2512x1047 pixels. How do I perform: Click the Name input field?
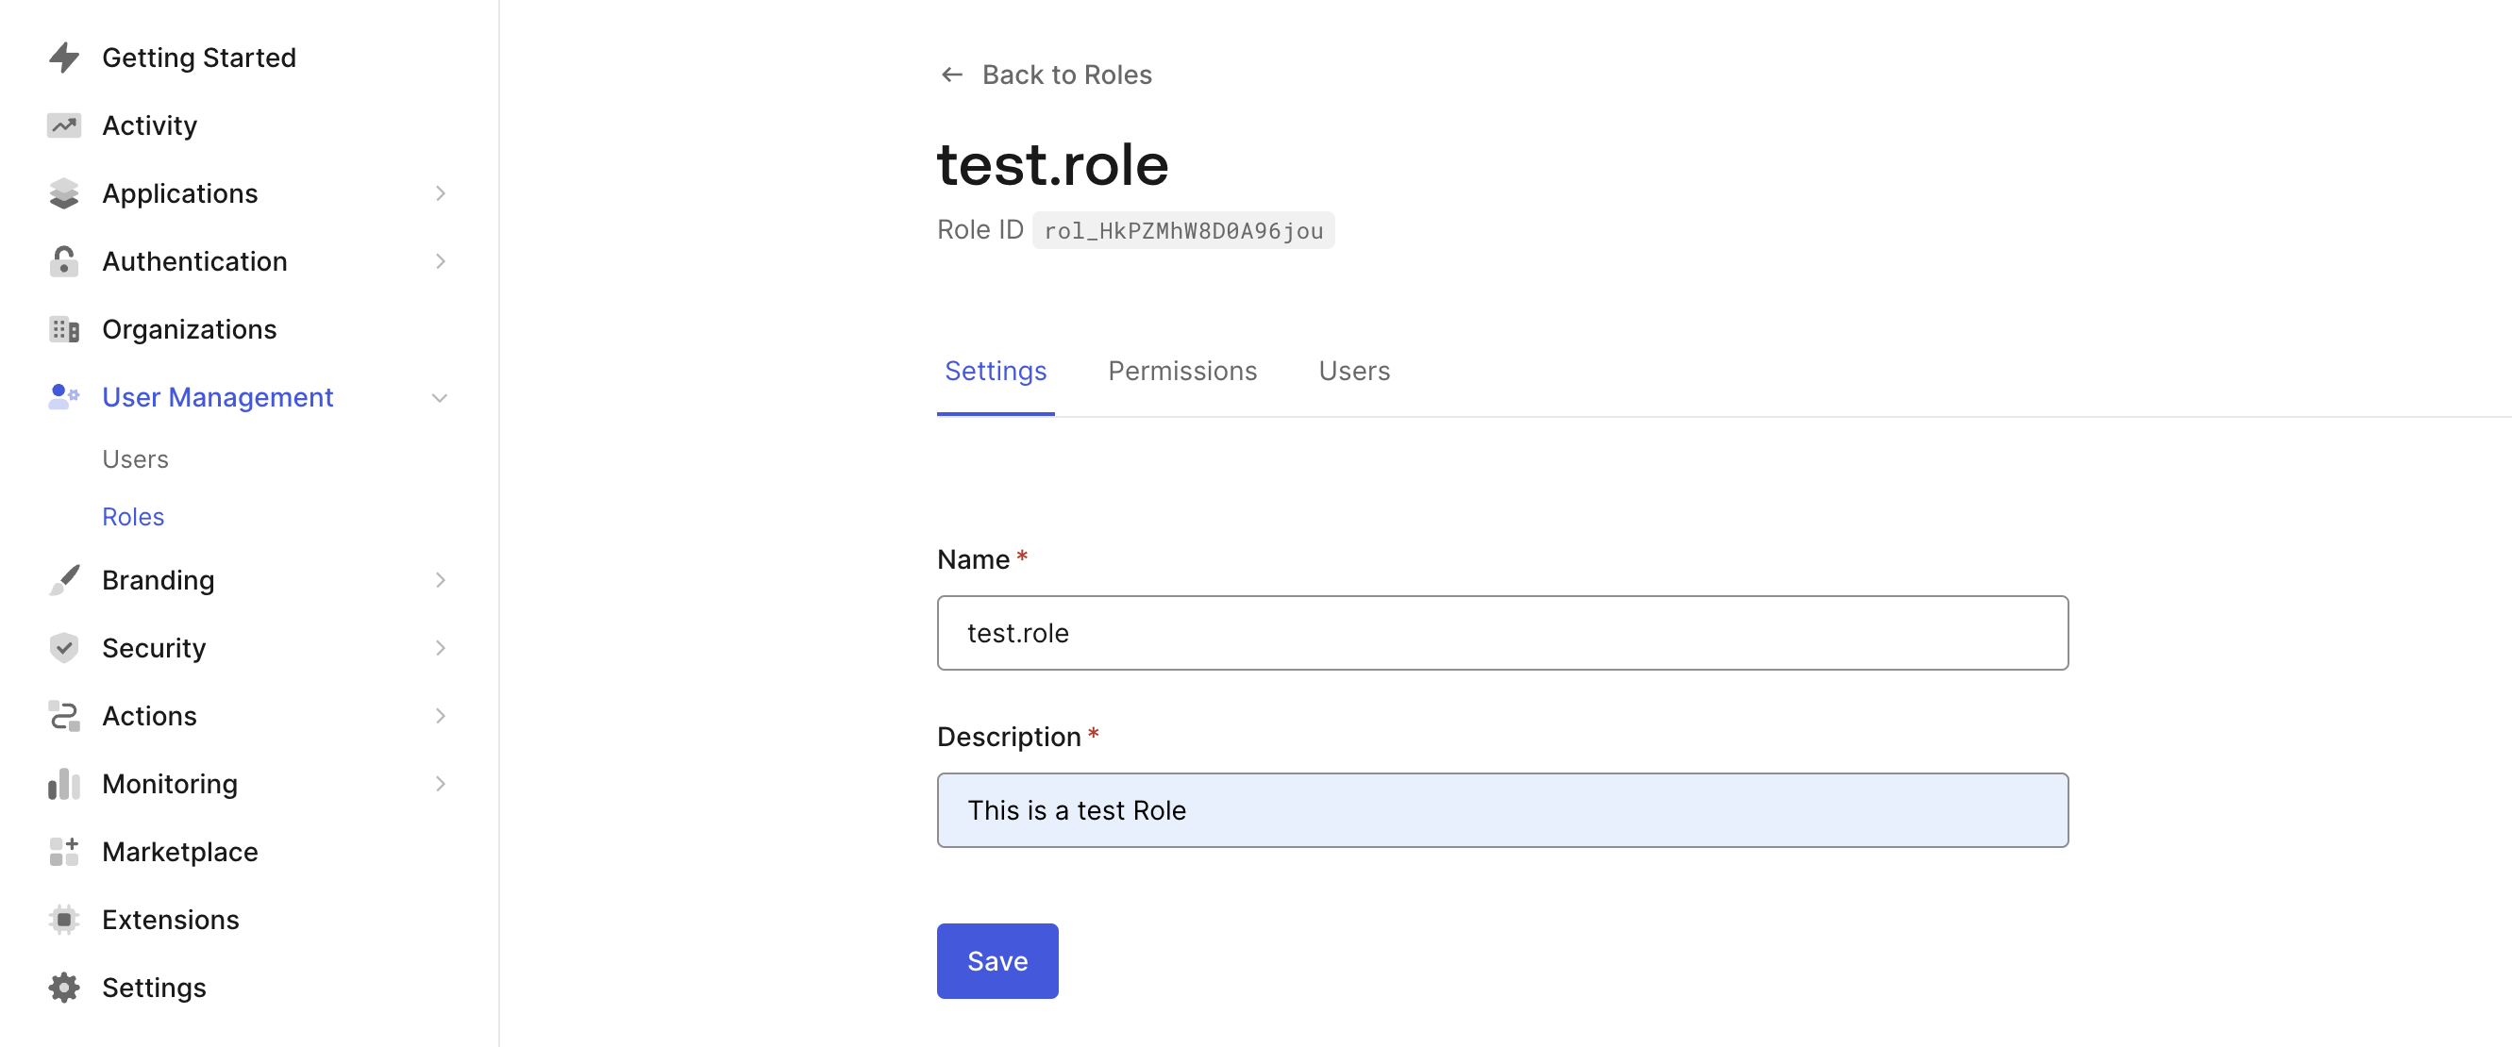pyautogui.click(x=1500, y=633)
